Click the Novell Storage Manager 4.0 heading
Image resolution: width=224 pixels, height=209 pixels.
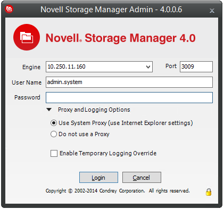[x=121, y=38]
